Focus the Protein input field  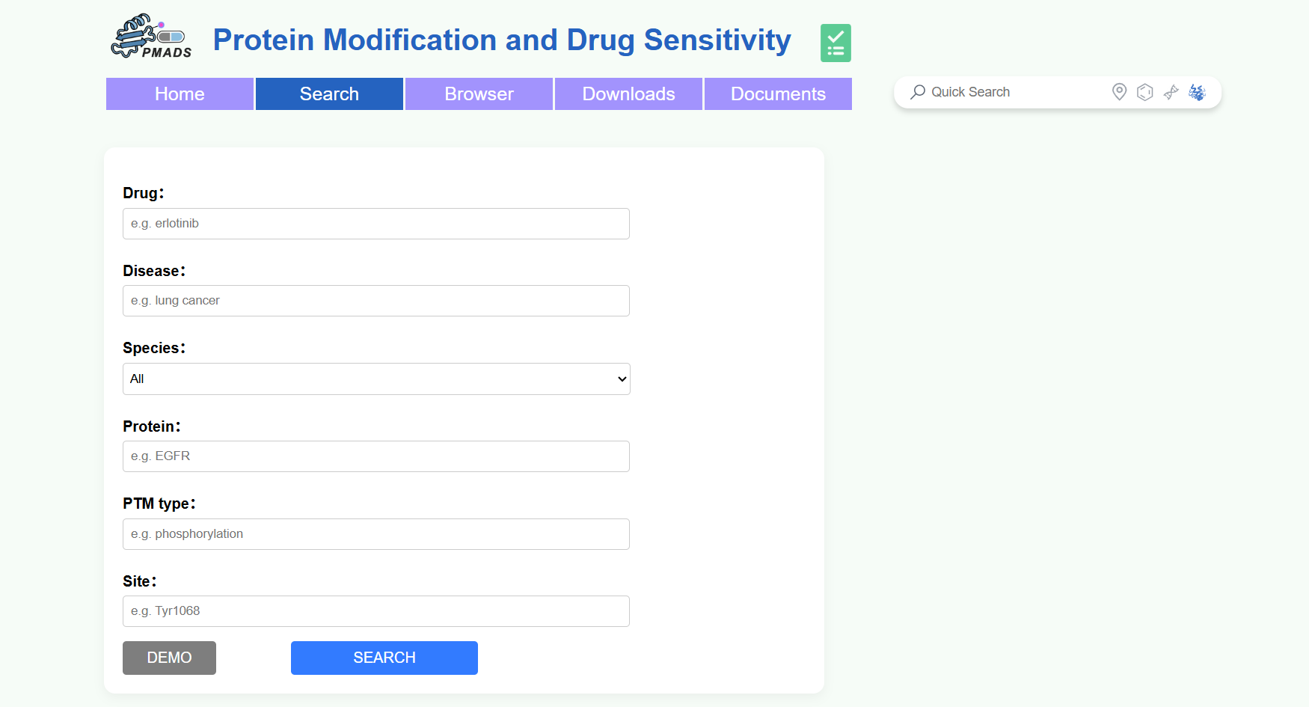376,456
